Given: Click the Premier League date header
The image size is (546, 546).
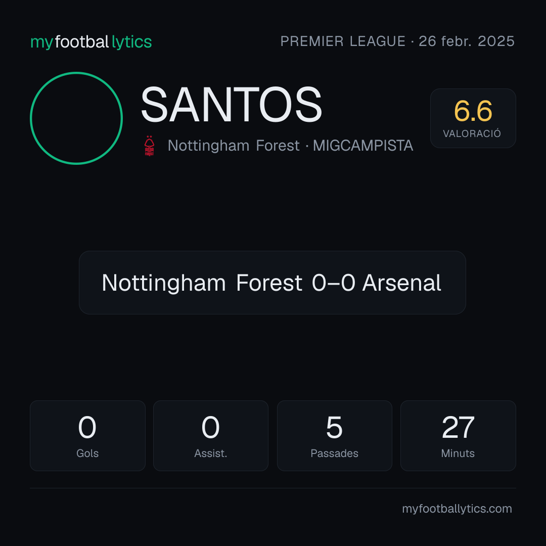Looking at the screenshot, I should (397, 41).
